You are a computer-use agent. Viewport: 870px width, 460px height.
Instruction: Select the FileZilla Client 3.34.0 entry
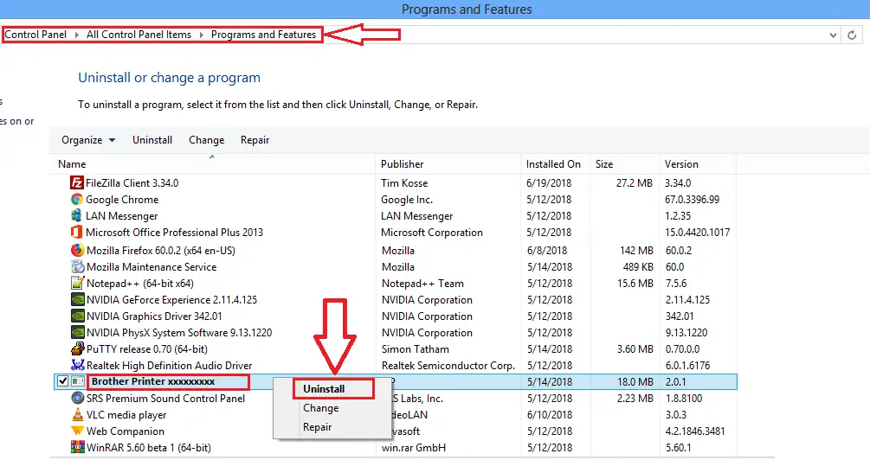pos(132,183)
